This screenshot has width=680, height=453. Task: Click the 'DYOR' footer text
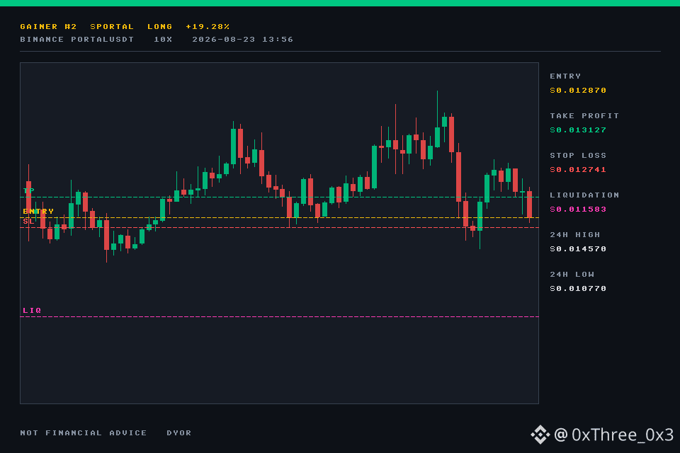tap(178, 433)
